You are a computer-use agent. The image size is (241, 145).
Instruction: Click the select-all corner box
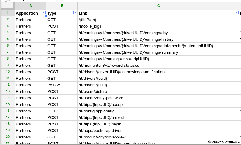pos(7,6)
